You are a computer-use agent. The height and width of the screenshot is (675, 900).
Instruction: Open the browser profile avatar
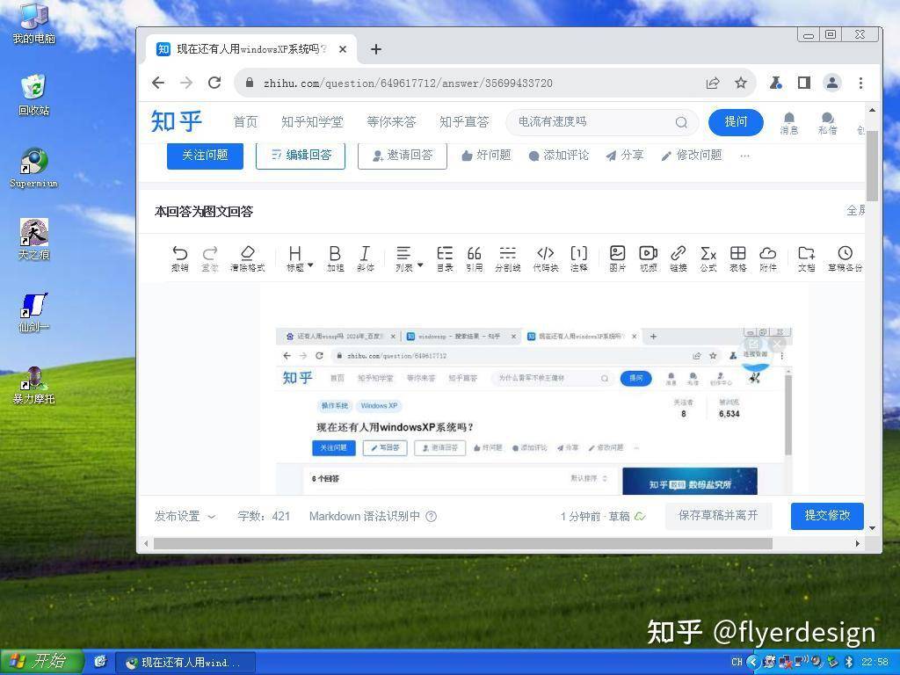pos(831,83)
